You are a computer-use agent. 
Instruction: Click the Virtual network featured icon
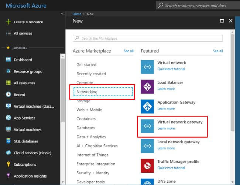[147, 67]
